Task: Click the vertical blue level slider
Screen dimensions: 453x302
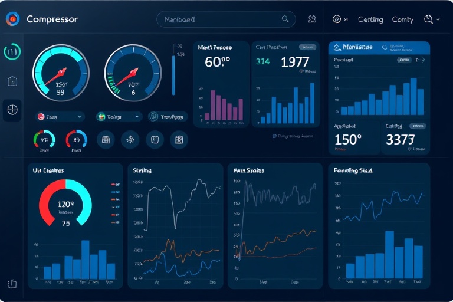Action: [173, 74]
